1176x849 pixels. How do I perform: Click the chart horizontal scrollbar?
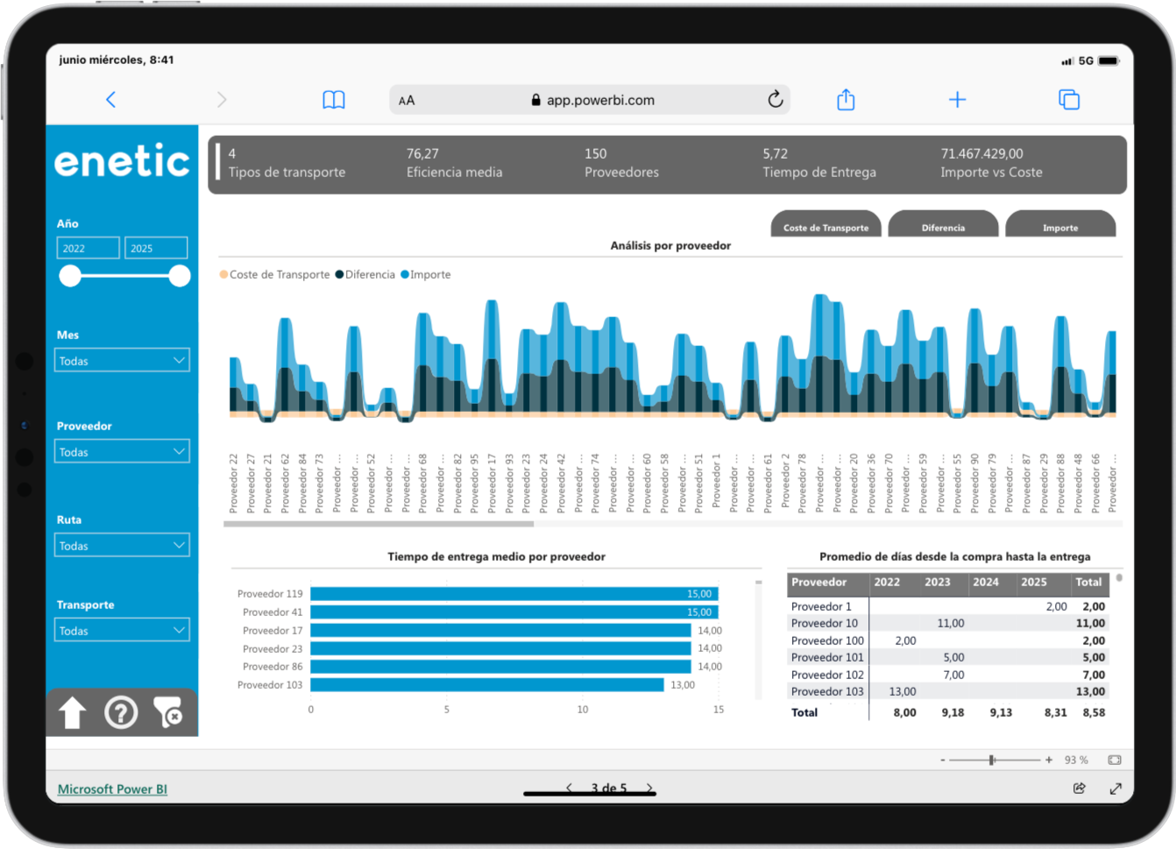[x=379, y=524]
